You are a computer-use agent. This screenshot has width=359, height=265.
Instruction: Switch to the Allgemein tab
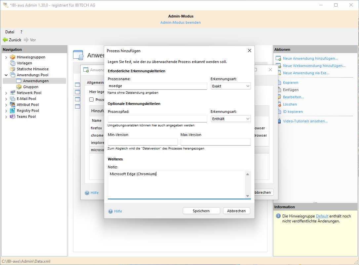tap(93, 82)
